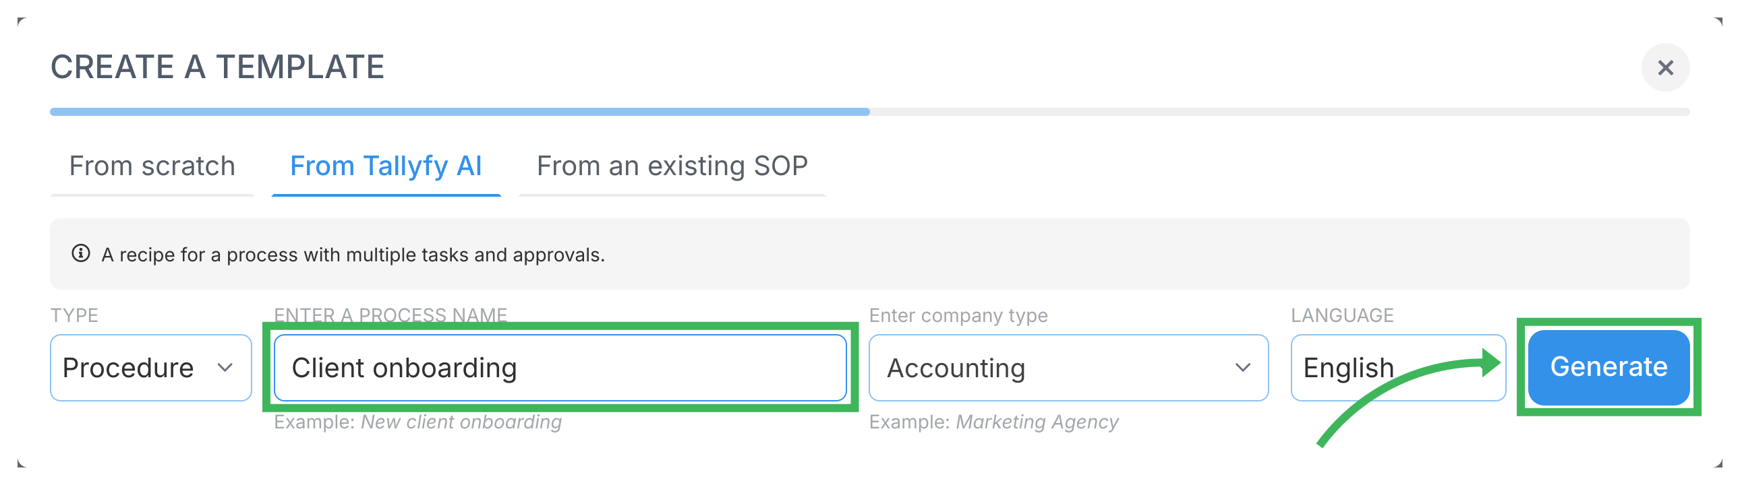The height and width of the screenshot is (485, 1740).
Task: Click the info icon in the banner
Action: tap(81, 254)
